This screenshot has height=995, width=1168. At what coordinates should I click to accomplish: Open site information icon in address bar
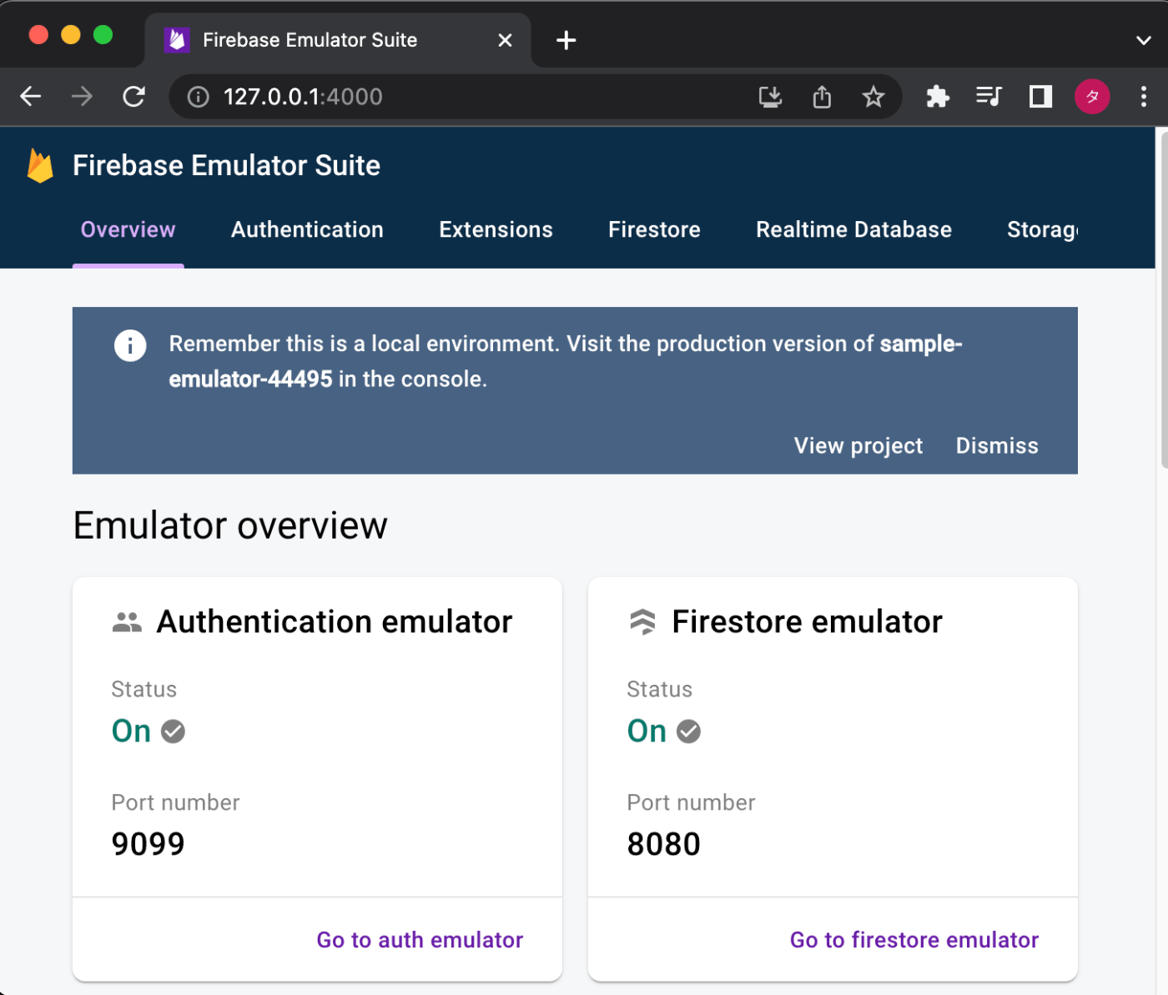click(x=198, y=97)
